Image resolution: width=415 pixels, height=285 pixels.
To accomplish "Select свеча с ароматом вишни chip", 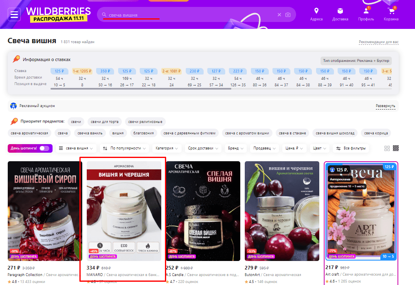I will click(x=247, y=133).
